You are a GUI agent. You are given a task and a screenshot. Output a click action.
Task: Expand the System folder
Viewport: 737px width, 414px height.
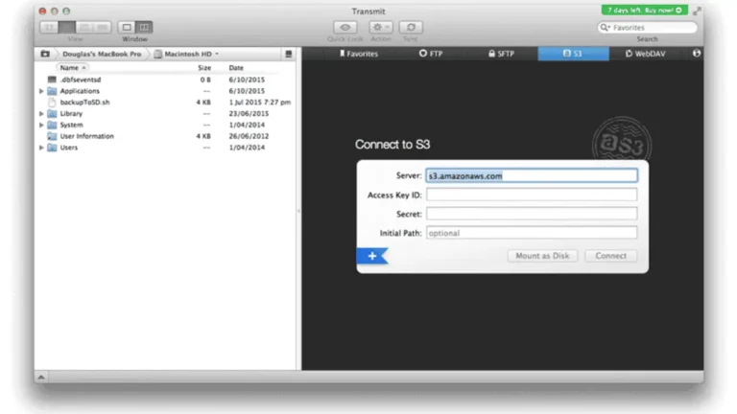click(x=41, y=125)
